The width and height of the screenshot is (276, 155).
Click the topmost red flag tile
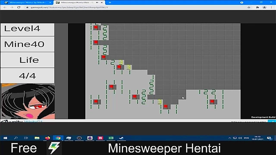pyautogui.click(x=97, y=28)
